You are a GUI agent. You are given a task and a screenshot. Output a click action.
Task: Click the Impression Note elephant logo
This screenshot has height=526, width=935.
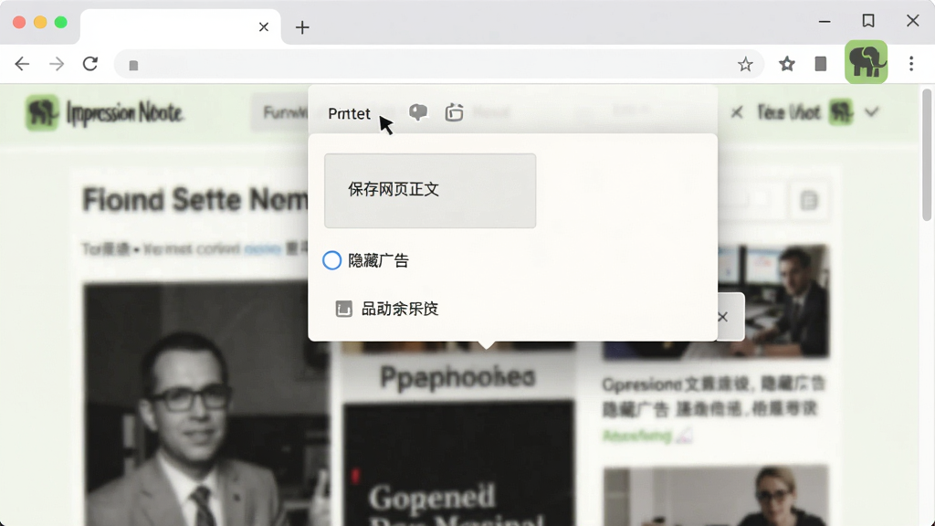pyautogui.click(x=42, y=112)
